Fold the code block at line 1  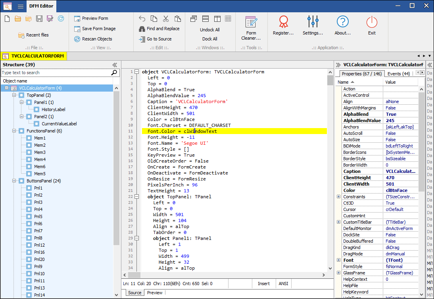click(137, 72)
